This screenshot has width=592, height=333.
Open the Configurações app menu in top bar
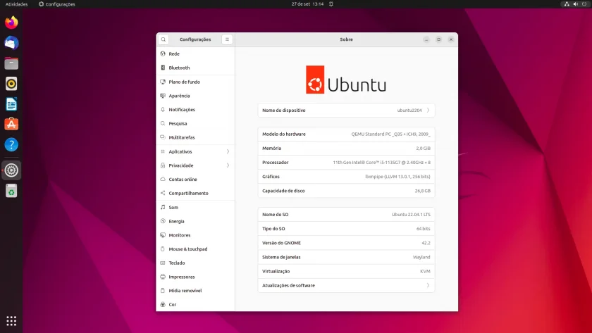point(56,4)
